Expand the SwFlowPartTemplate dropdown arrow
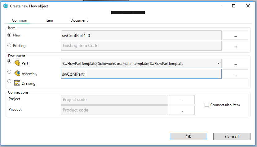The height and width of the screenshot is (147, 257). coord(219,63)
